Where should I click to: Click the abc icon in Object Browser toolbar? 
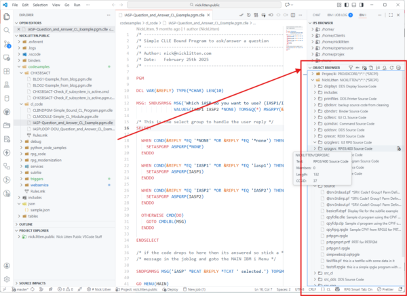357,68
